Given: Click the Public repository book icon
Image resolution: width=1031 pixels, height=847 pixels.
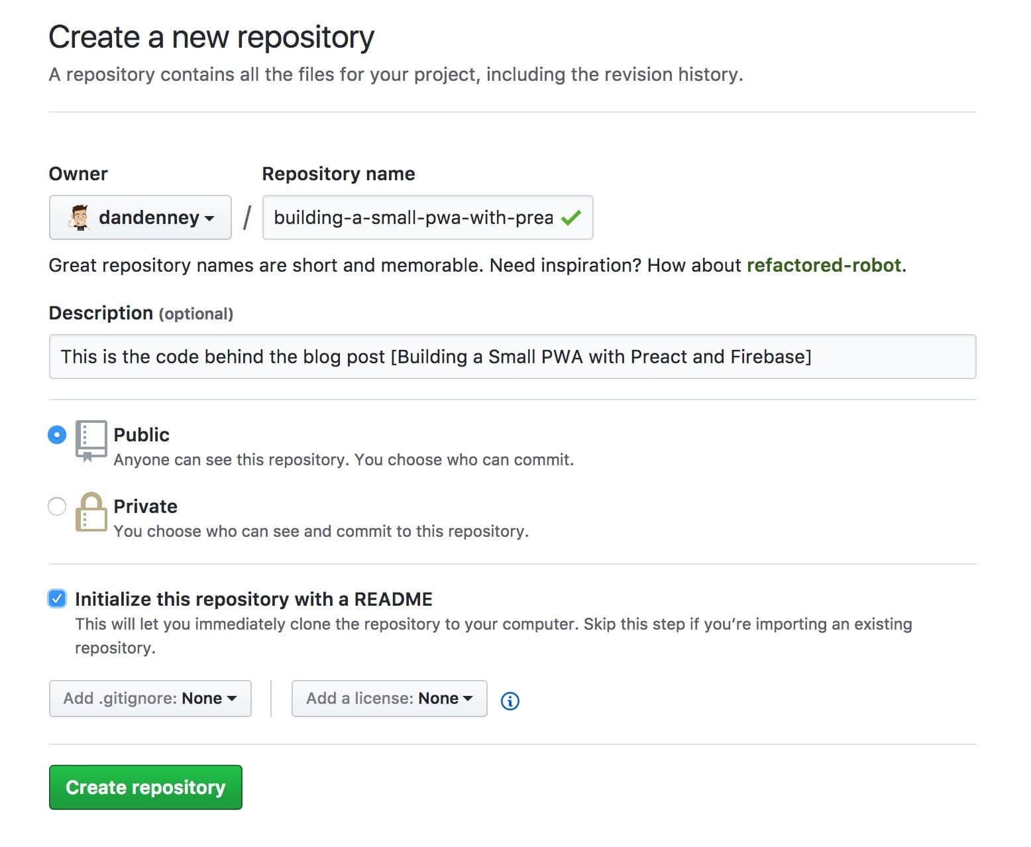Looking at the screenshot, I should click(x=91, y=439).
